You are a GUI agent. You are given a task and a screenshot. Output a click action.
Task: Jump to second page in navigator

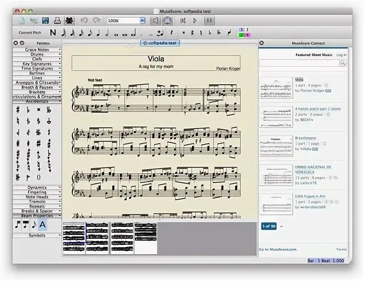(97, 238)
